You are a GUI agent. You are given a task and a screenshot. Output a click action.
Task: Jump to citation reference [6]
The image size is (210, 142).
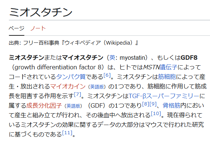pyautogui.click(x=107, y=75)
